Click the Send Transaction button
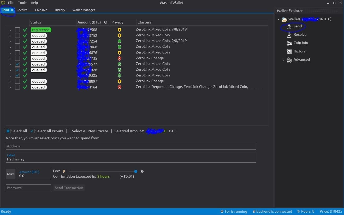 69,188
